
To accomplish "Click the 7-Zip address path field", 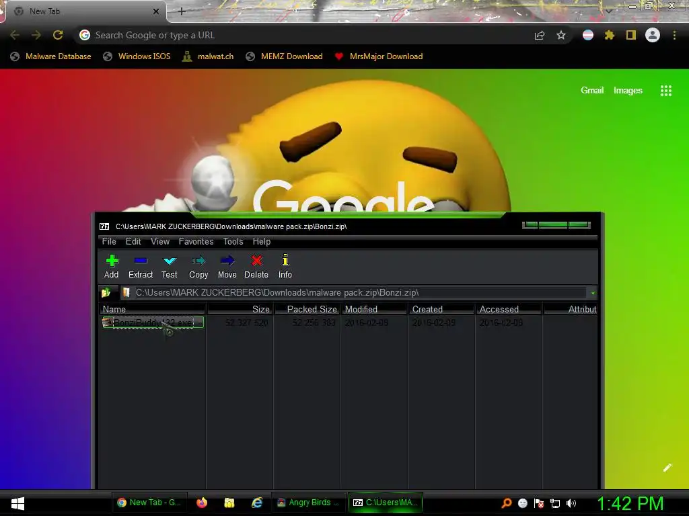I will [x=354, y=293].
